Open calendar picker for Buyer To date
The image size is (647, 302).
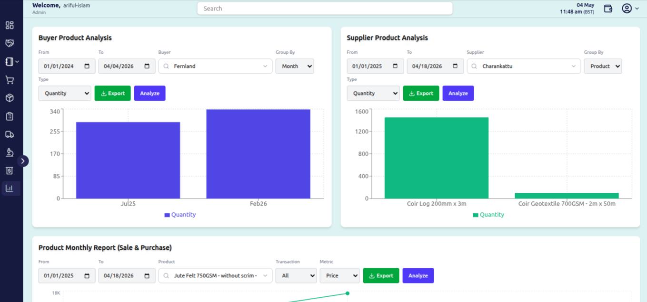147,66
